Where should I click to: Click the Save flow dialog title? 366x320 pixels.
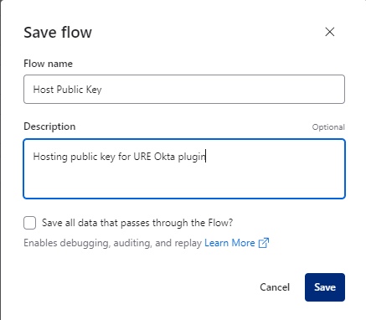[x=58, y=32]
